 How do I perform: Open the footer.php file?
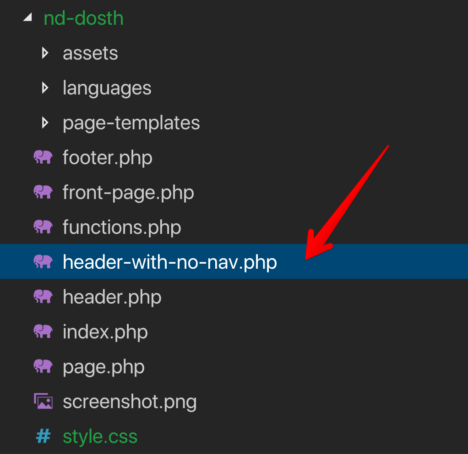108,157
